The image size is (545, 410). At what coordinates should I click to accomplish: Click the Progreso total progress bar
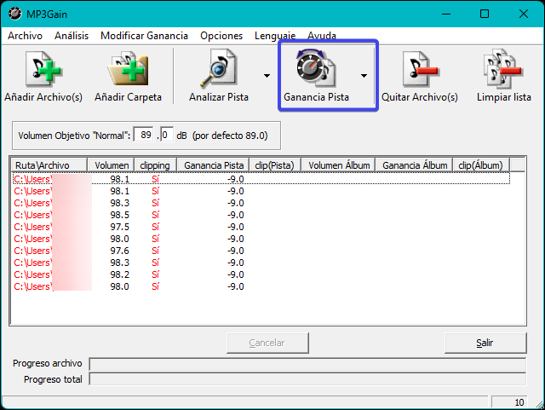coord(307,379)
